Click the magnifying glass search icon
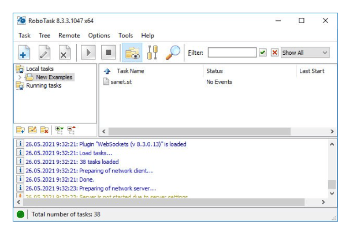353x232 pixels. coord(173,53)
